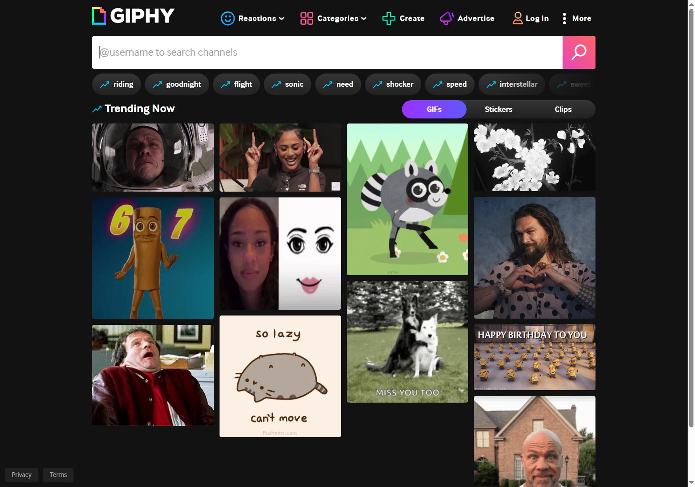The width and height of the screenshot is (695, 487).
Task: Open the black and white blossoms GIF
Action: point(535,157)
